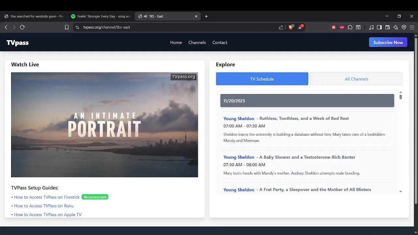Image resolution: width=418 pixels, height=235 pixels.
Task: Switch to the 'You searched for westside gunn' tab
Action: (34, 16)
